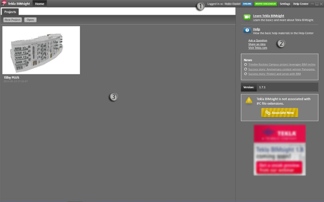Screen dimensions: 324x202
Task: Click the Associate Now button
Action: click(x=279, y=113)
